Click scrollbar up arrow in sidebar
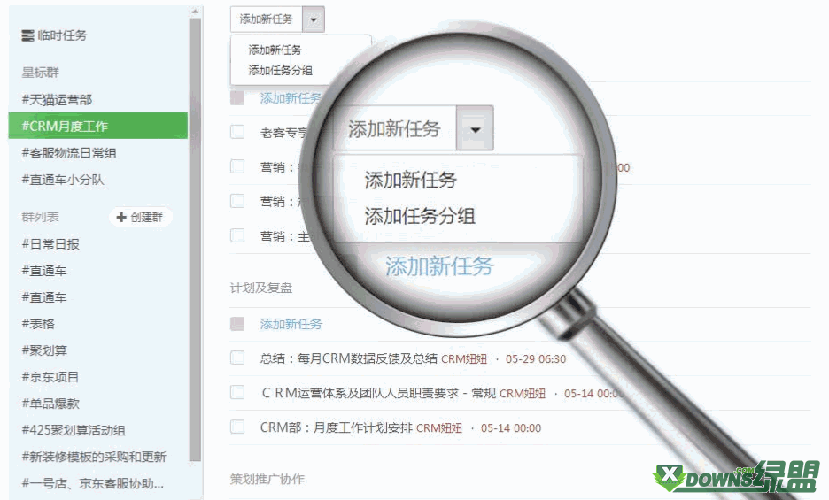This screenshot has height=500, width=829. tap(195, 11)
